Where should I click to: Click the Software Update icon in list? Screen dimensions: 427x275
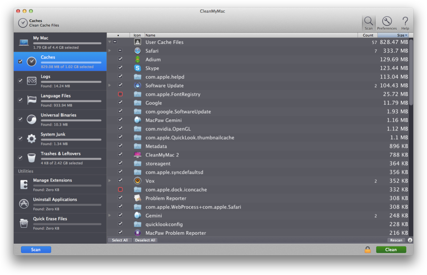(x=137, y=85)
